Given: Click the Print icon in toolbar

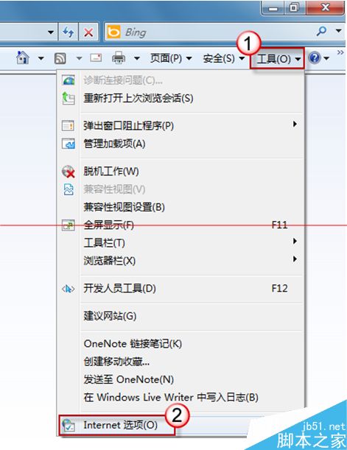Looking at the screenshot, I should click(x=119, y=57).
